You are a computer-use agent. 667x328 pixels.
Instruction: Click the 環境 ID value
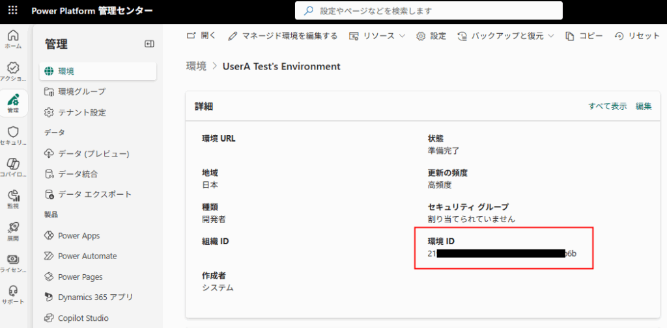click(x=502, y=254)
